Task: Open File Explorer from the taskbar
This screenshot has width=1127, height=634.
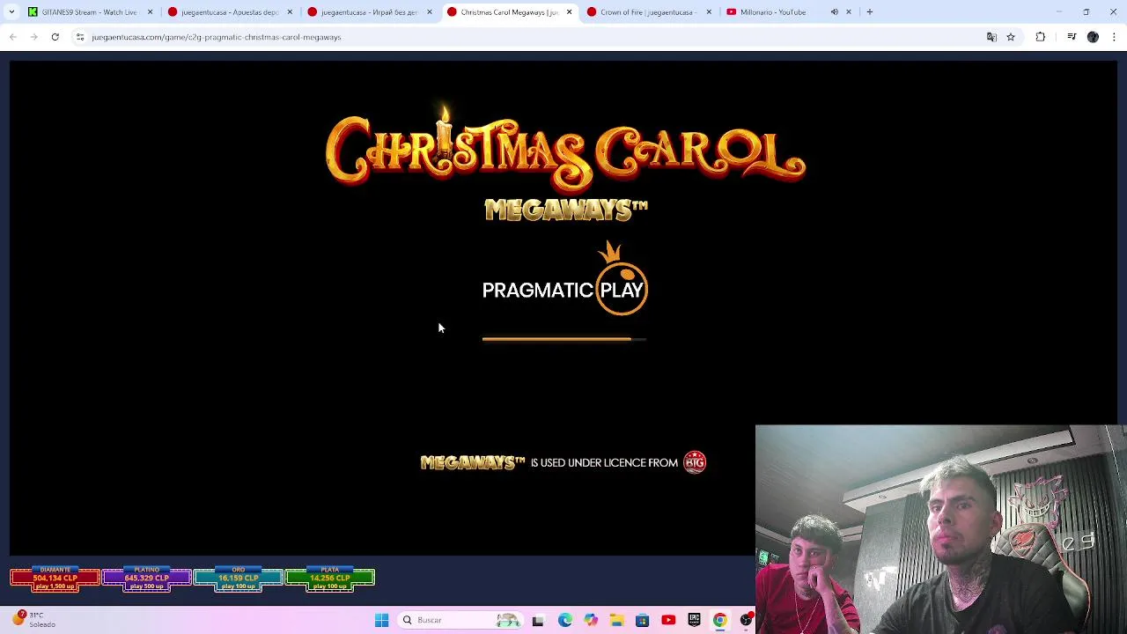Action: tap(616, 620)
